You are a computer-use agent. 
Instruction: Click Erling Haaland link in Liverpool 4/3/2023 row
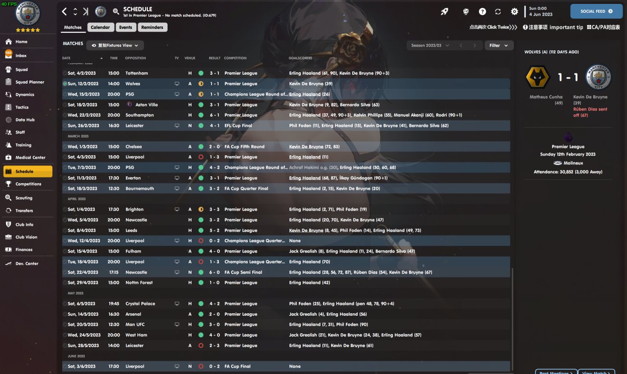(305, 157)
